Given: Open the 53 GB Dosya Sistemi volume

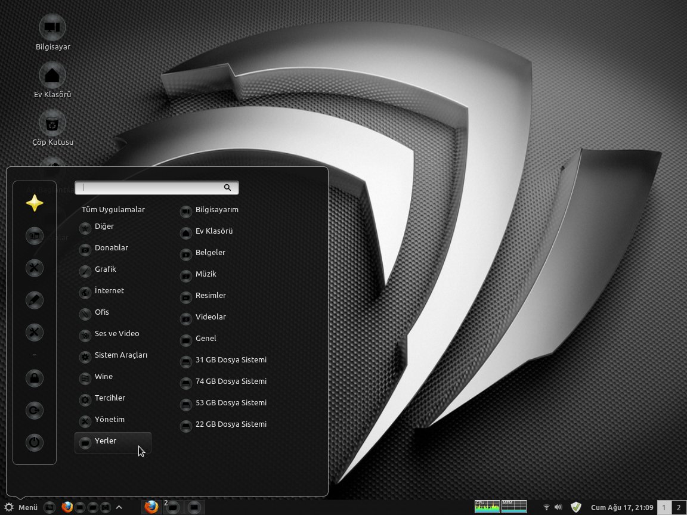Looking at the screenshot, I should (224, 403).
